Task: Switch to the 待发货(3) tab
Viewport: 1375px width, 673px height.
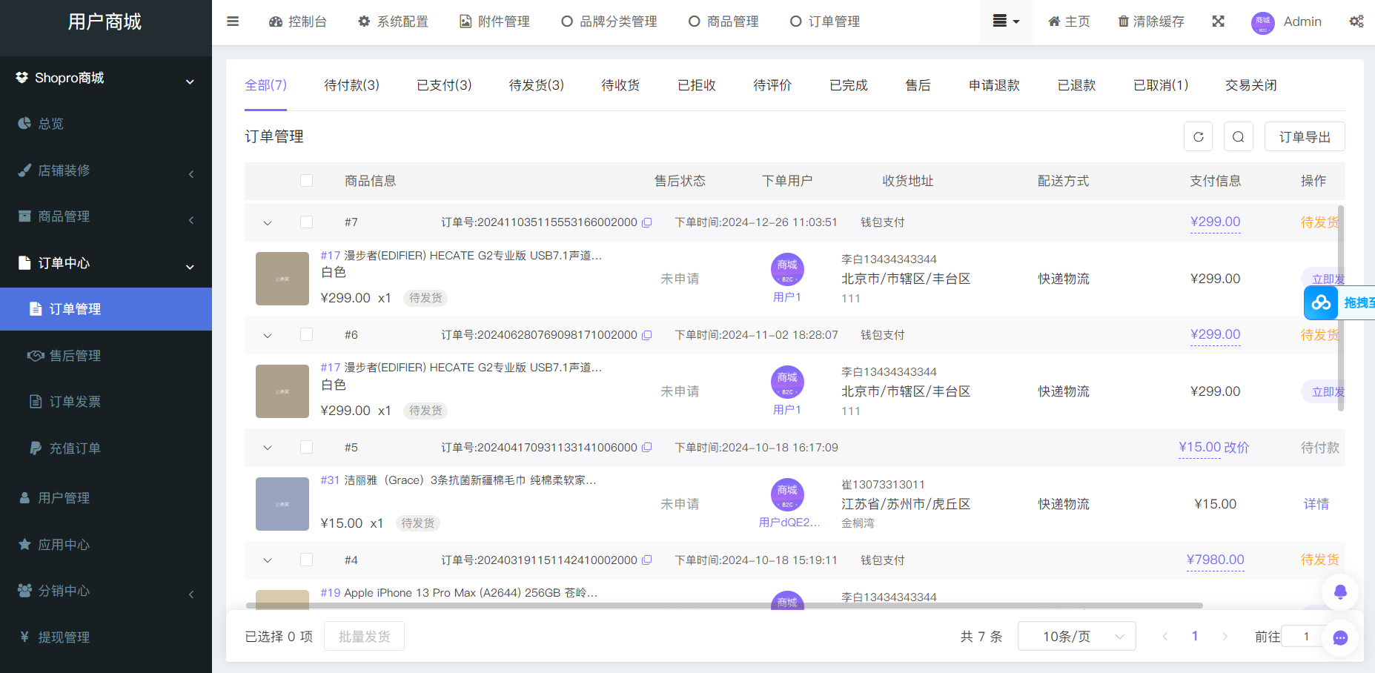Action: (536, 84)
